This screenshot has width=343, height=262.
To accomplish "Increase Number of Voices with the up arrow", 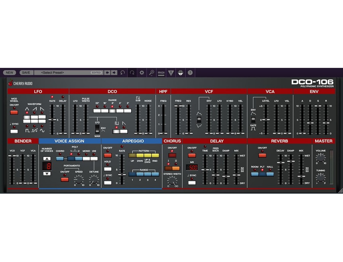I will (x=47, y=158).
